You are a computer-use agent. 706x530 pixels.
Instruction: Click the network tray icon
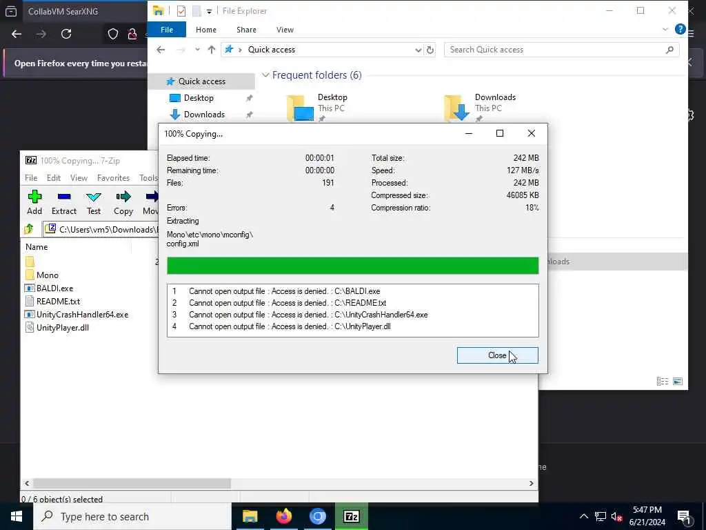pos(601,516)
